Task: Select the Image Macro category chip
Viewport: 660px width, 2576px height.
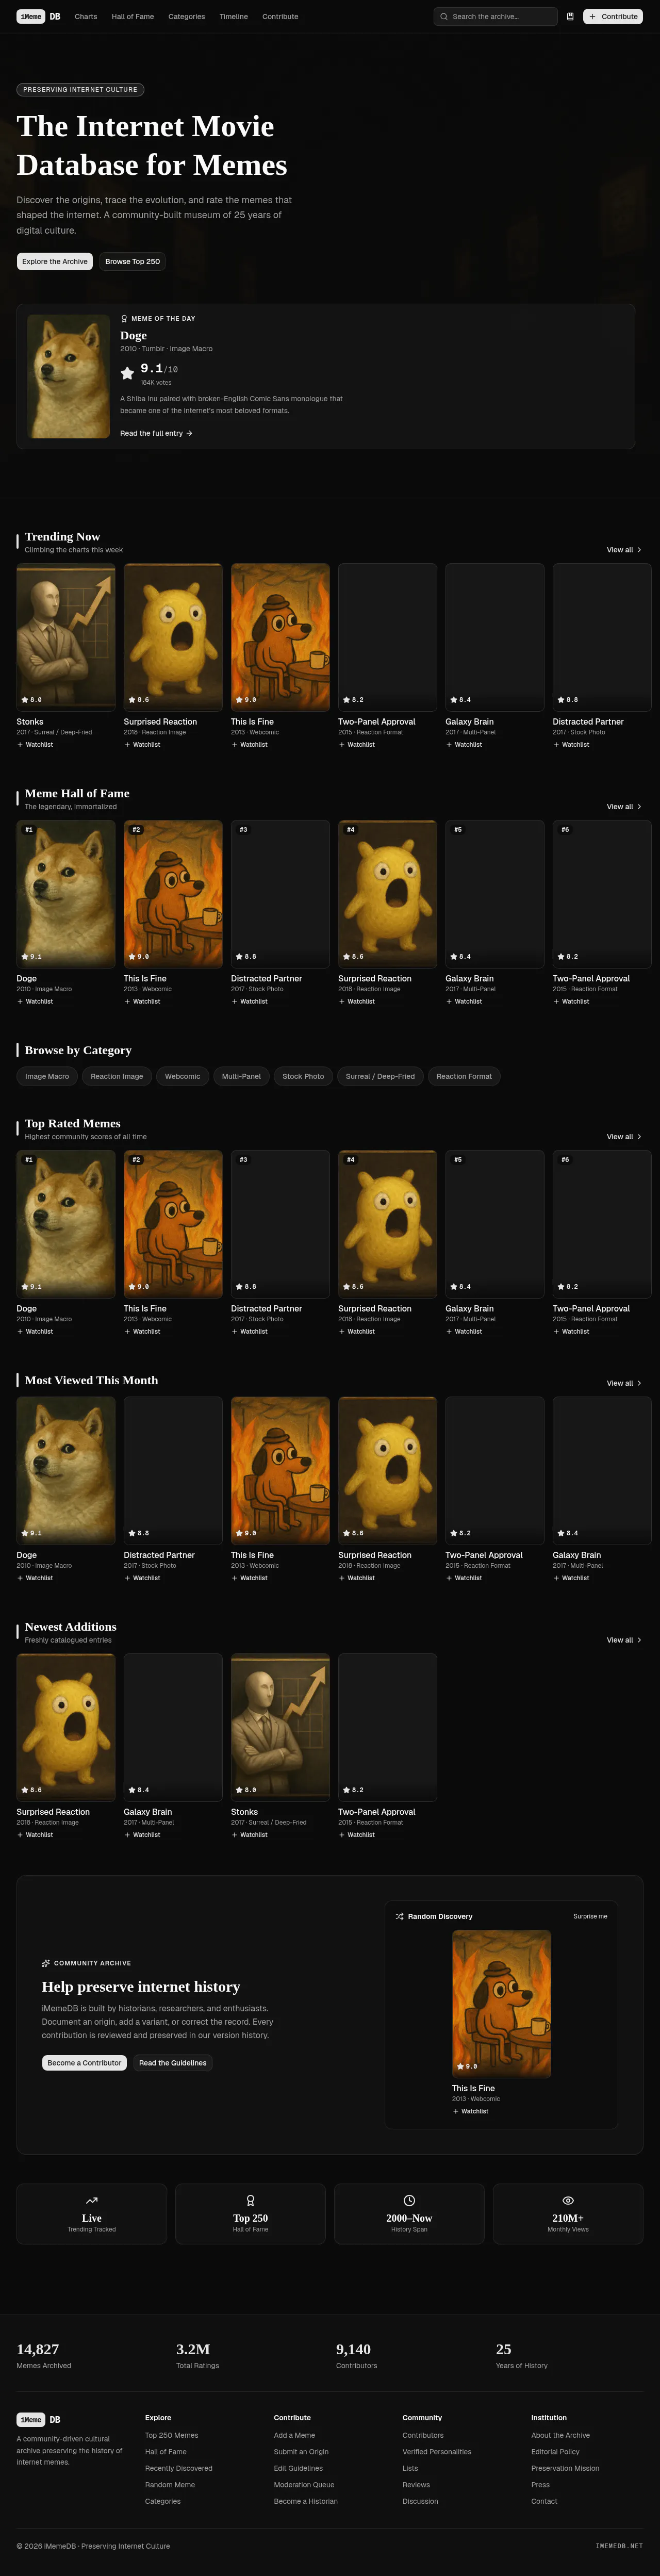Action: (47, 1076)
